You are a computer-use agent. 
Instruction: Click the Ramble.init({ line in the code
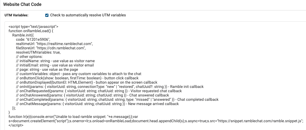click(x=23, y=35)
